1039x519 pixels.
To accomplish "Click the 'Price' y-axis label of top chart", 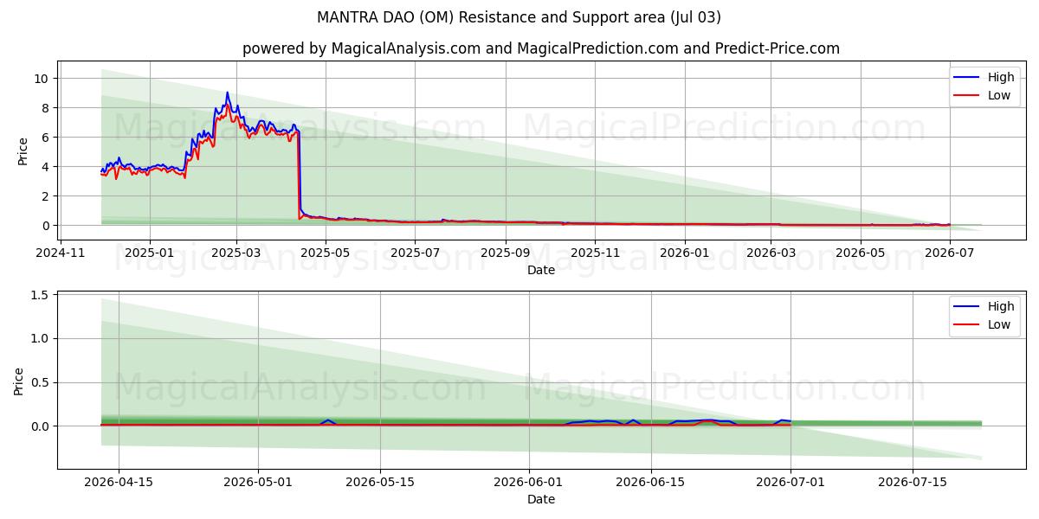I will pos(23,151).
